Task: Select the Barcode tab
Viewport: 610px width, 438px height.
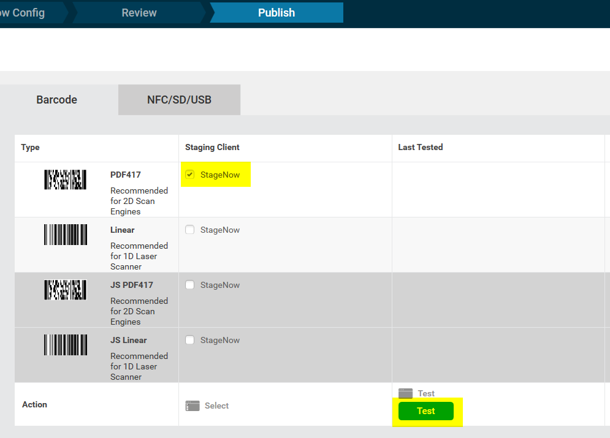Action: (x=56, y=99)
